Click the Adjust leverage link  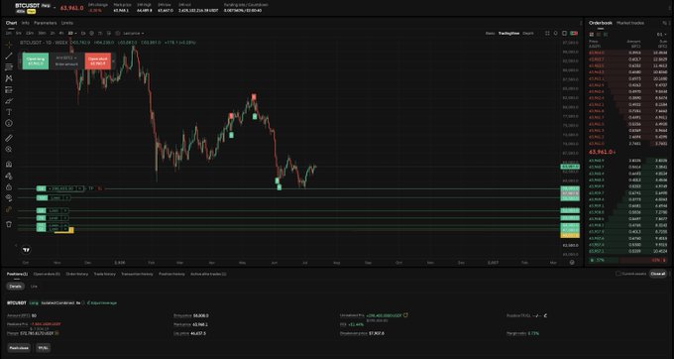[x=103, y=303]
